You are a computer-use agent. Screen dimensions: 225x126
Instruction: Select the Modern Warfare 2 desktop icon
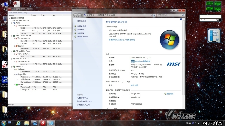point(4,82)
